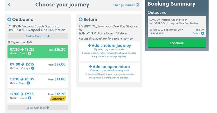Open info icon for 10:30 Direct journey

tap(28, 83)
